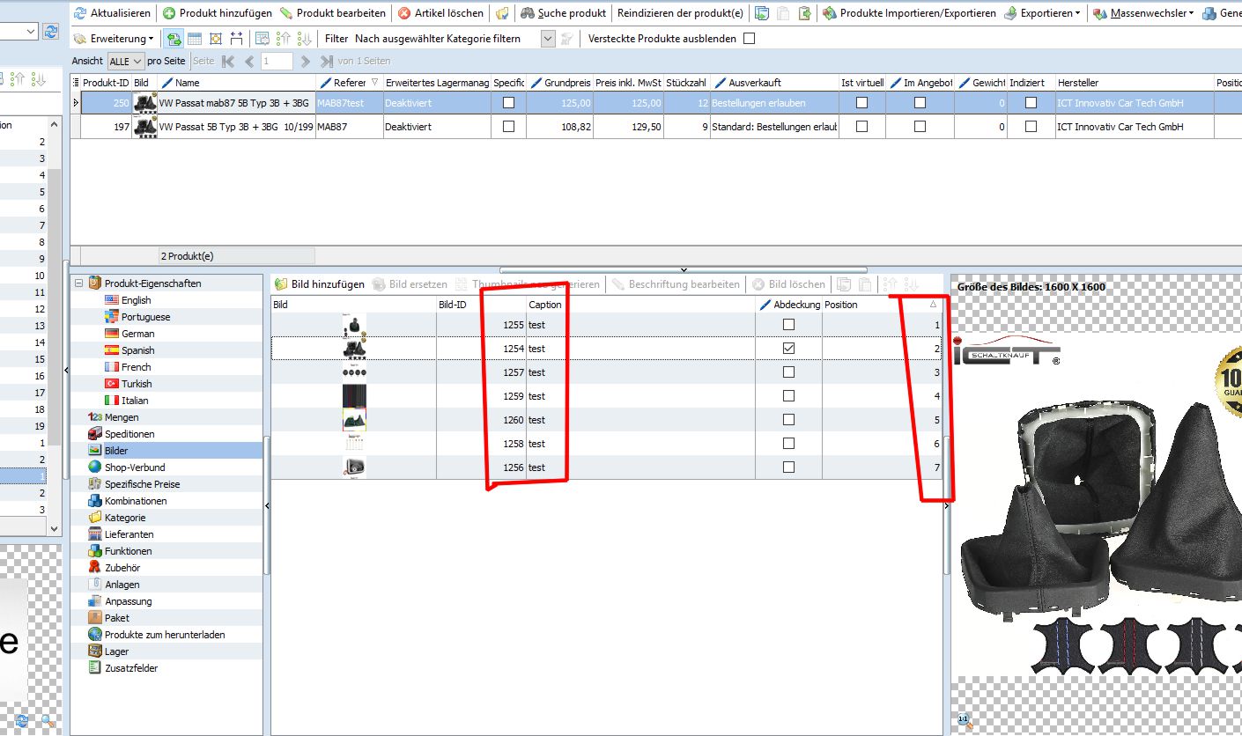
Task: Open the Bilder section
Action: (108, 451)
